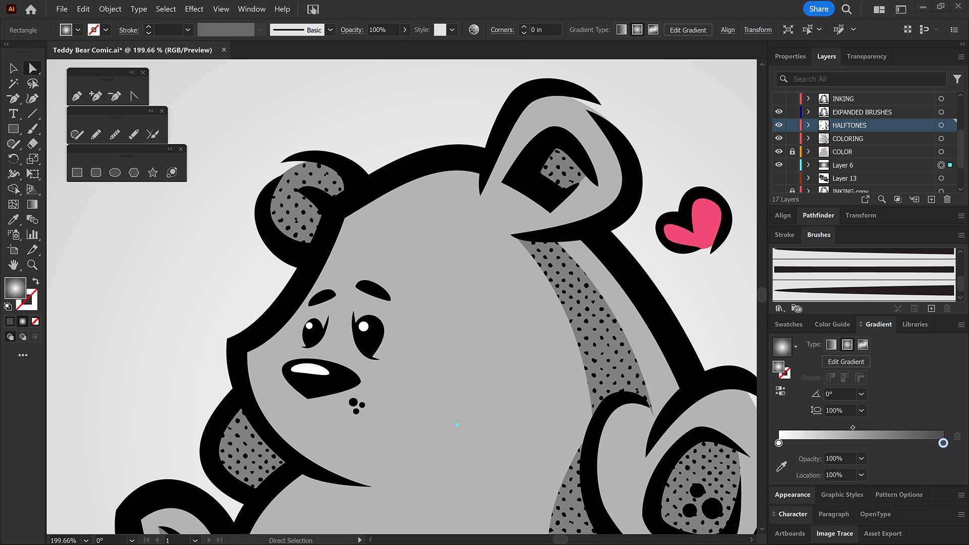
Task: Open the search magnifier in title bar
Action: pos(847,9)
